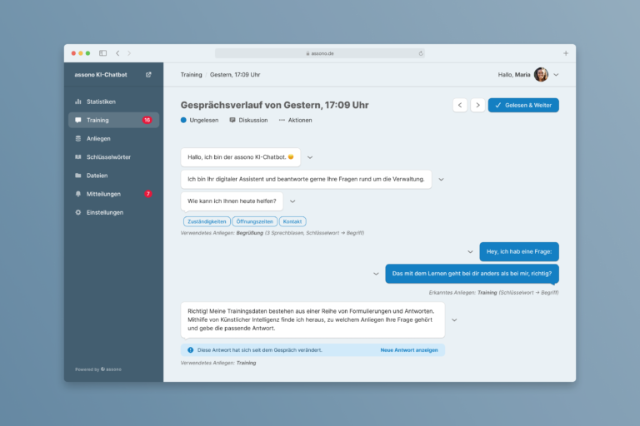
Task: Click the Diskussion chat icon
Action: pos(232,120)
